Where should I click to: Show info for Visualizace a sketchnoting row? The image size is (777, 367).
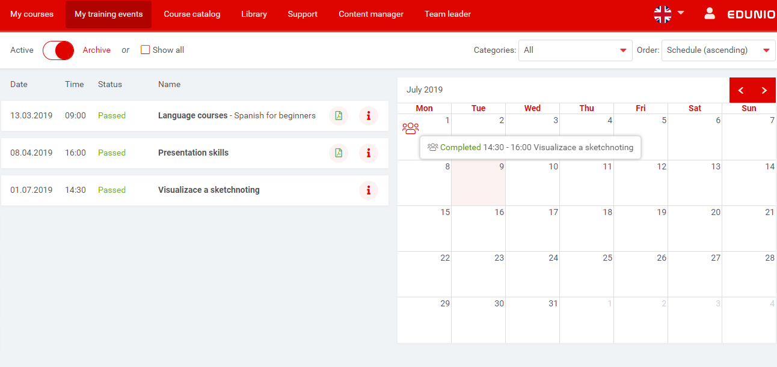(369, 190)
